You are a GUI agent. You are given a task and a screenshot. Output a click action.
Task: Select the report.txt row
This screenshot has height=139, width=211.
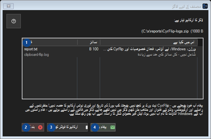coord(110,49)
